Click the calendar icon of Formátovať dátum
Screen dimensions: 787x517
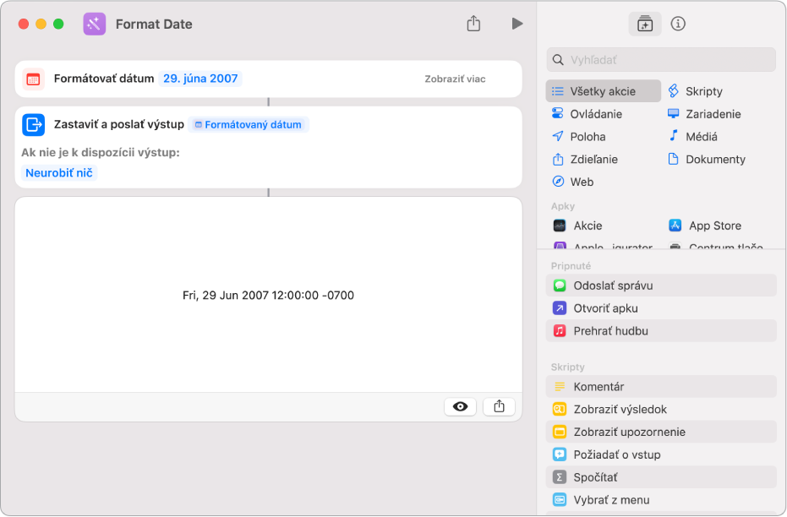pyautogui.click(x=33, y=79)
